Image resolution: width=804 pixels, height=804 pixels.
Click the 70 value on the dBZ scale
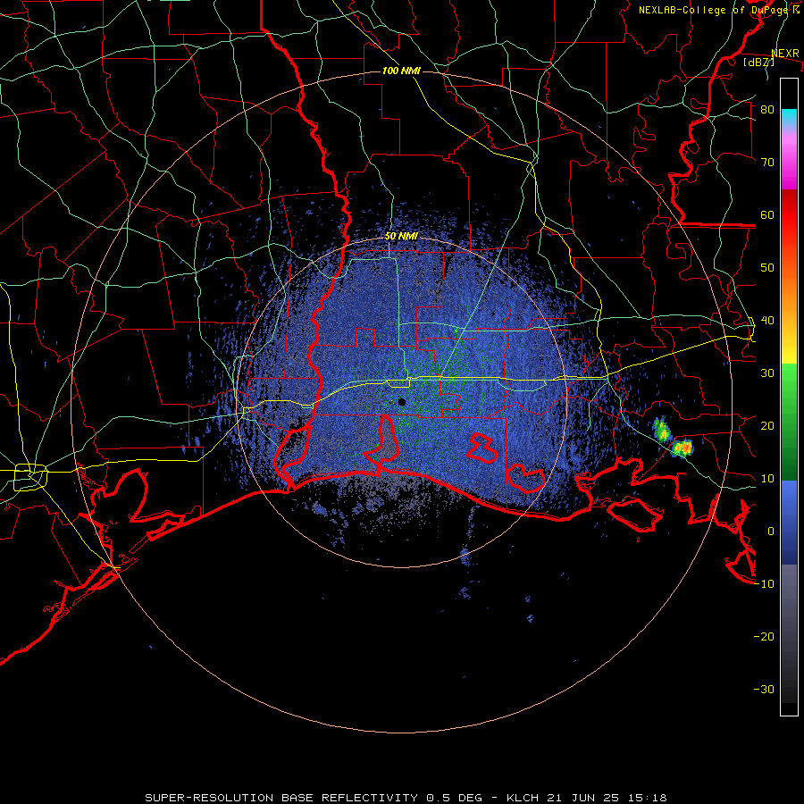(x=767, y=162)
